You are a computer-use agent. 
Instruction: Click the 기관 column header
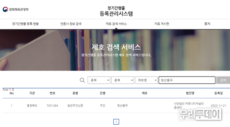tap(32, 93)
